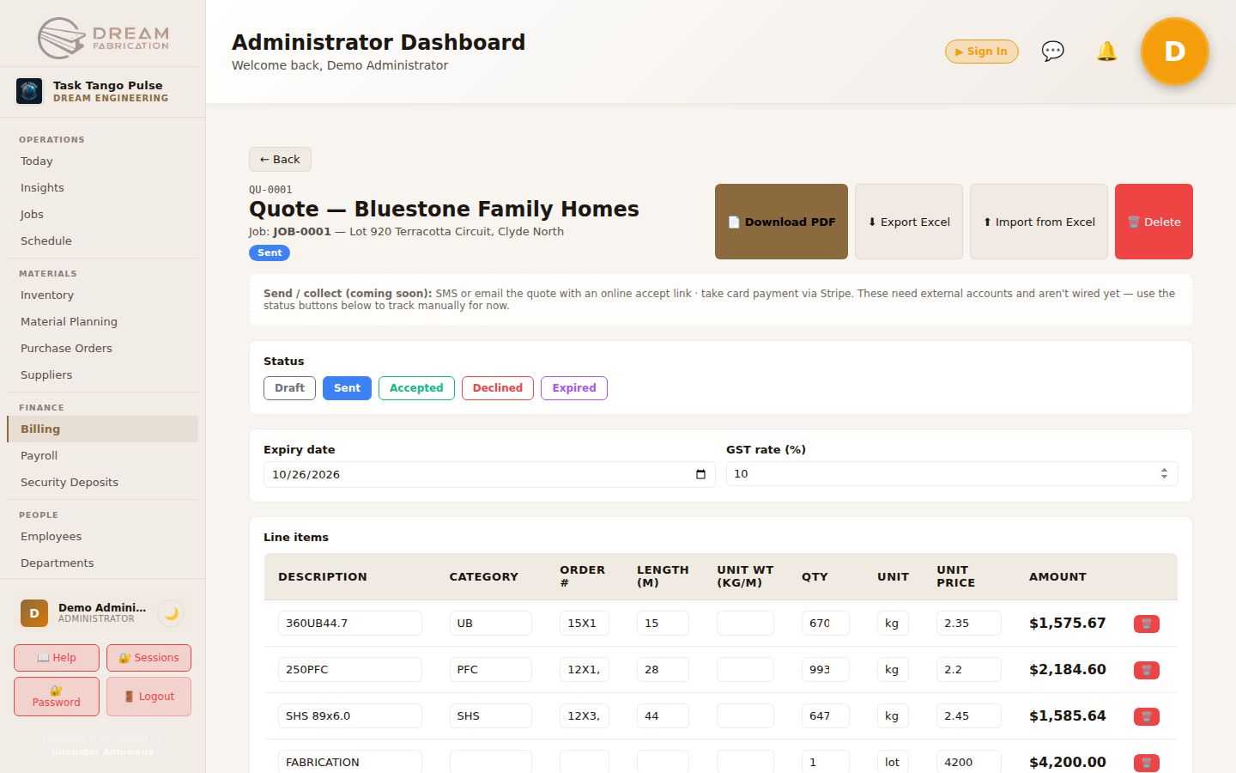Go to the Today page
Viewport: 1236px width, 773px height.
(102, 161)
